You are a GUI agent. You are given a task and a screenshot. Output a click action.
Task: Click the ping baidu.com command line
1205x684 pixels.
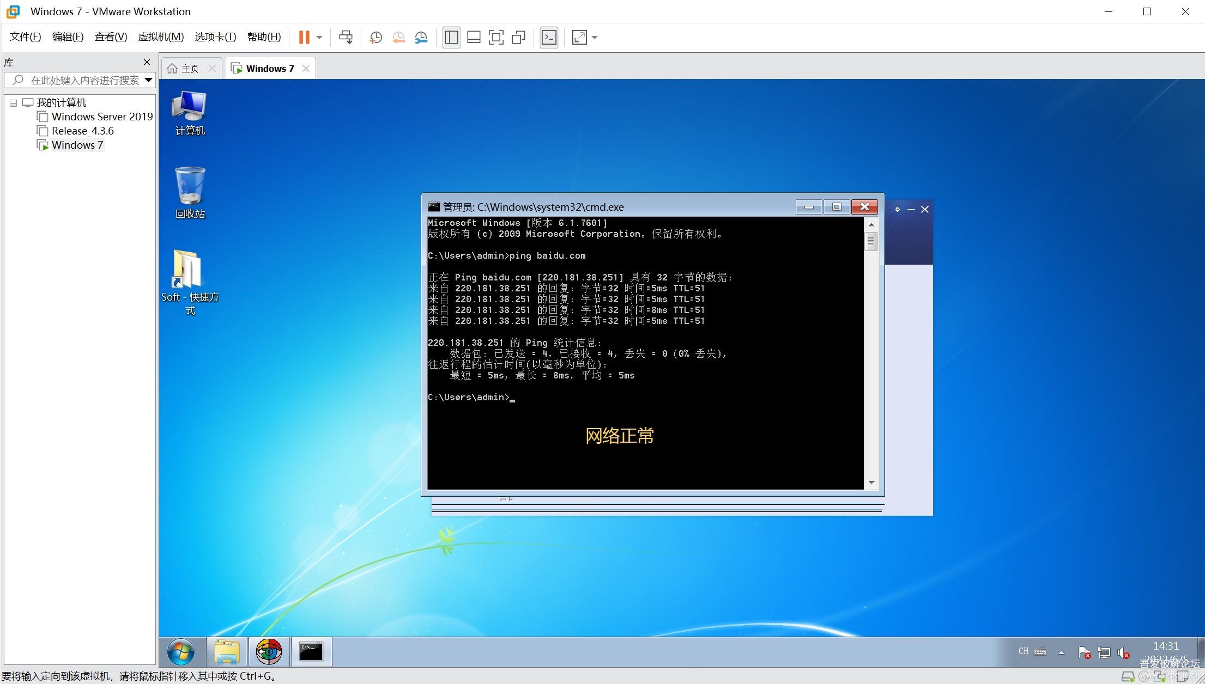[507, 255]
